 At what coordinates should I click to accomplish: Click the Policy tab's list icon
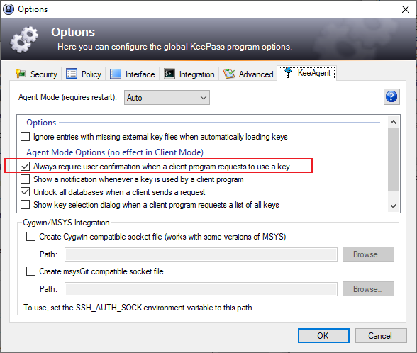click(72, 74)
